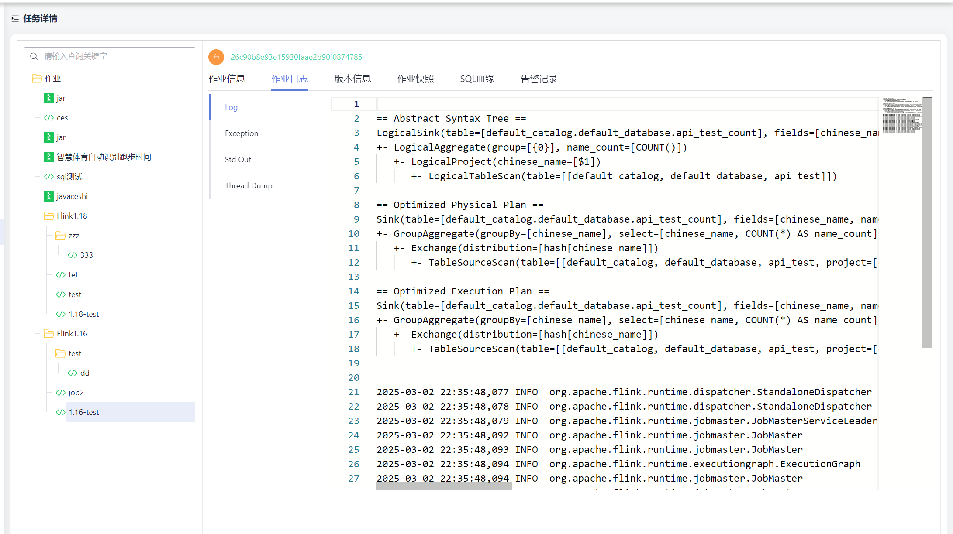Click the 任务详情 page title
Screen dimensions: 953x534
click(40, 18)
